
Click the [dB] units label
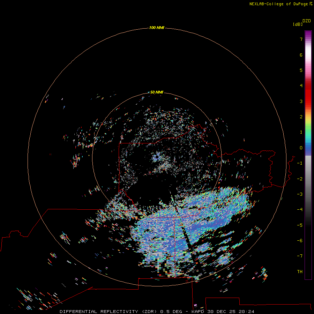[298, 24]
